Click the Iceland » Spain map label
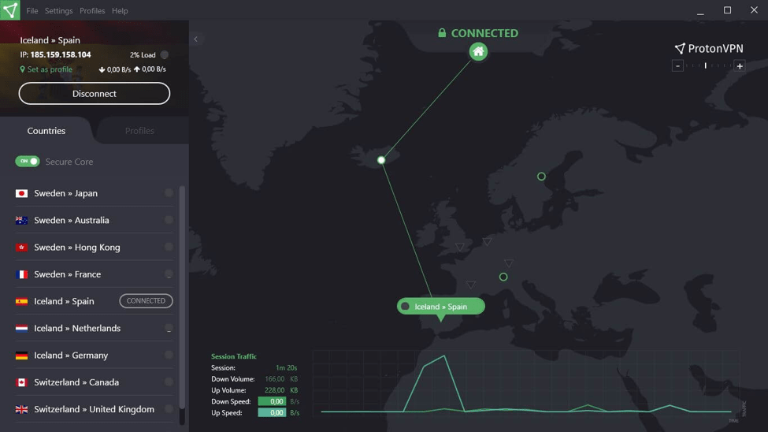 (440, 307)
